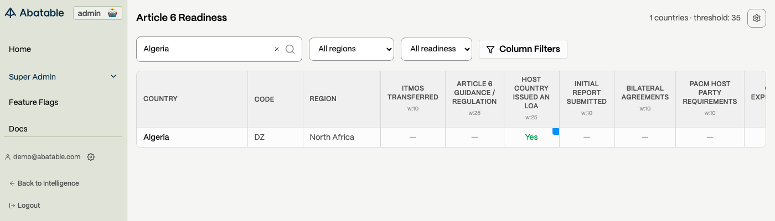The width and height of the screenshot is (775, 221).
Task: Open user settings gear beside email
Action: [91, 157]
